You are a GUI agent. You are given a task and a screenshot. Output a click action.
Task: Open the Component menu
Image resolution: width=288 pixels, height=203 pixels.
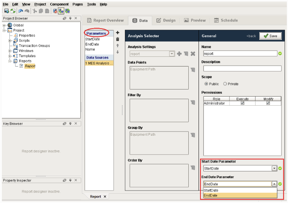point(59,4)
